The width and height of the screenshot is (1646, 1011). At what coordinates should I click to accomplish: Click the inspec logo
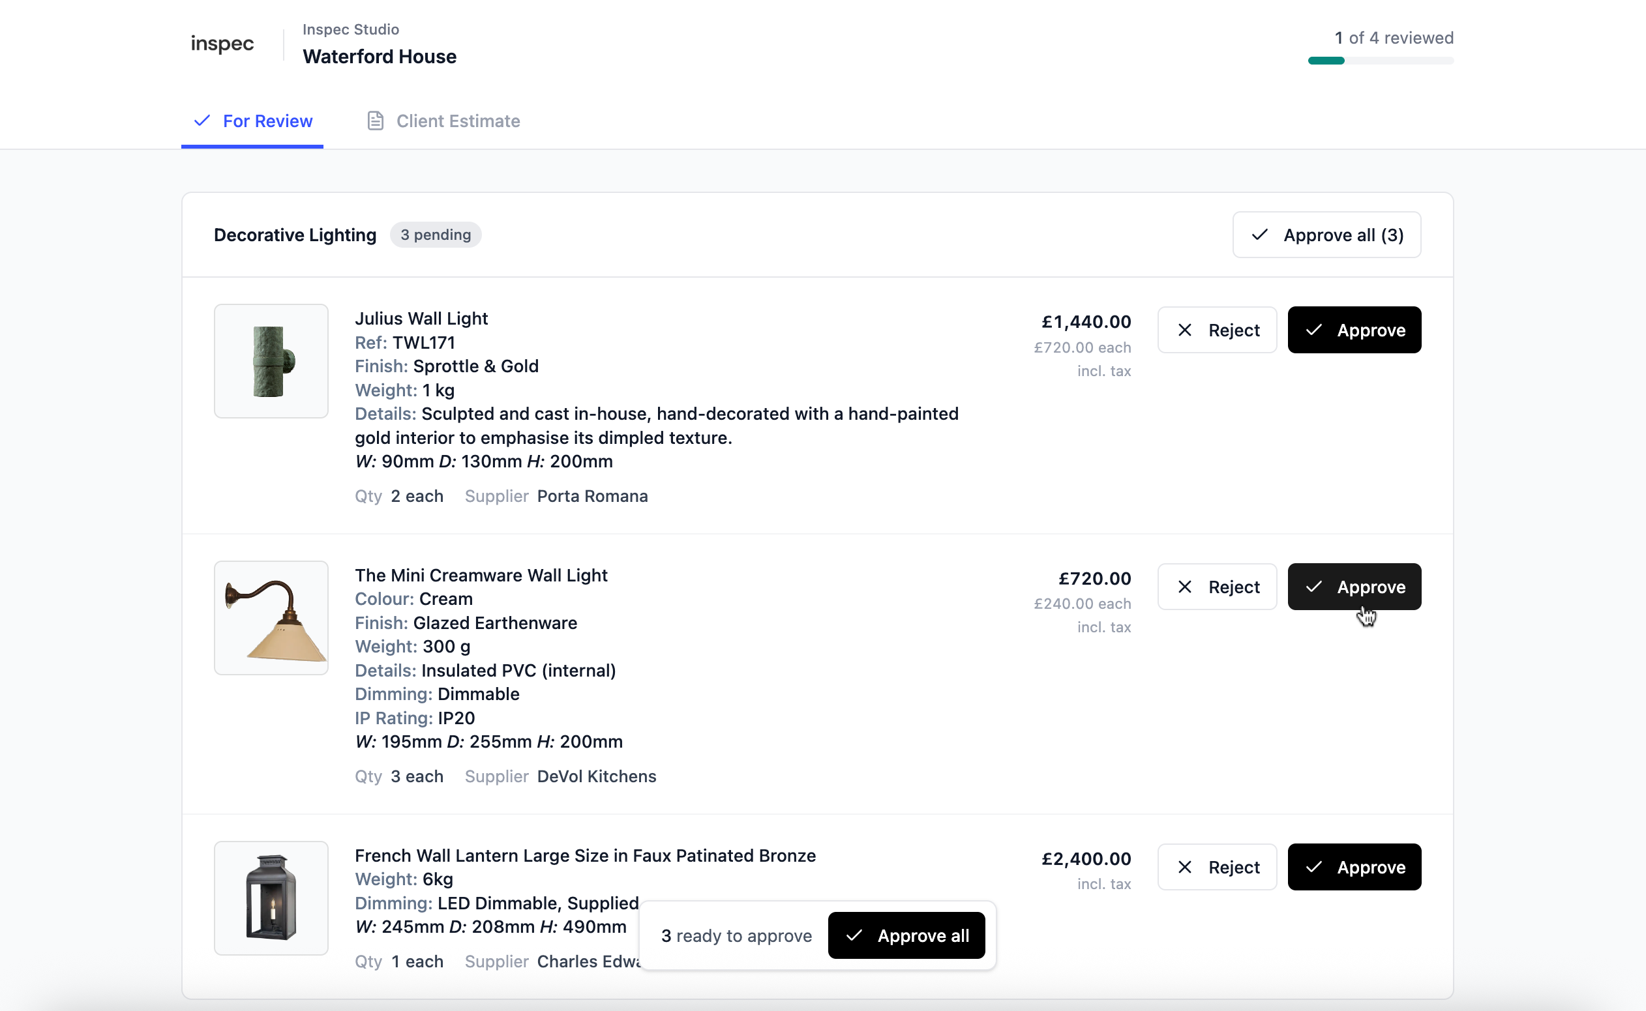pos(222,44)
